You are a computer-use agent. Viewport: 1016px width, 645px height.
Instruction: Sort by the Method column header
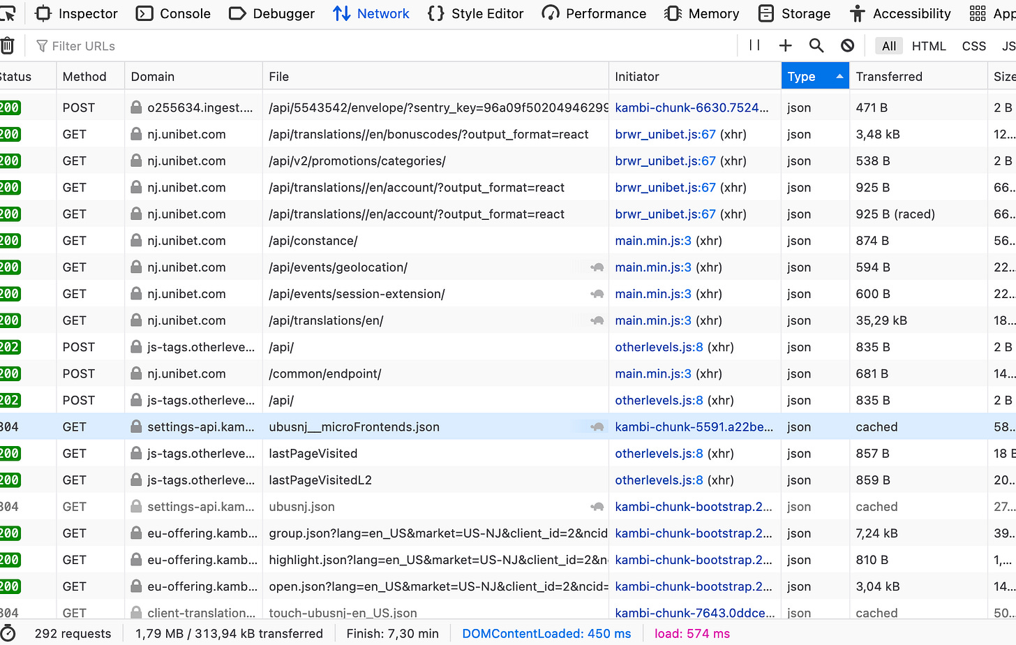(x=91, y=76)
